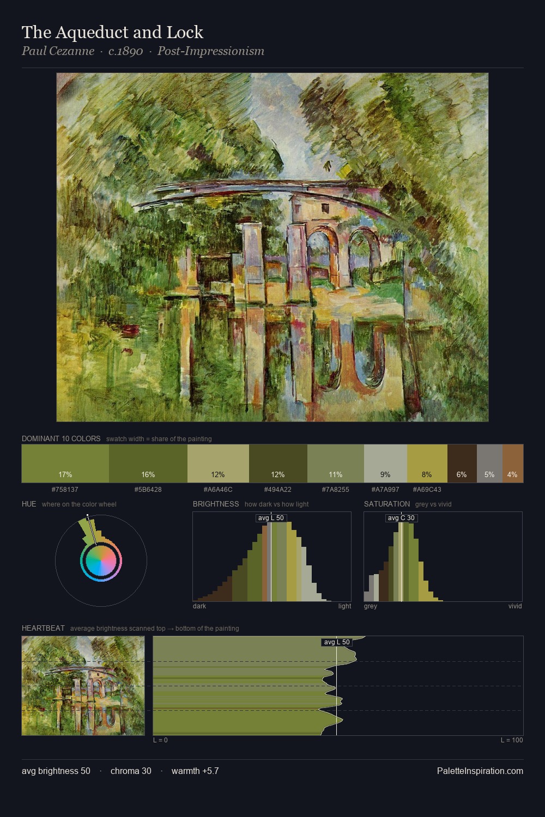Click the DOMINANT 10 COLORS heading
This screenshot has width=545, height=817.
(x=61, y=438)
